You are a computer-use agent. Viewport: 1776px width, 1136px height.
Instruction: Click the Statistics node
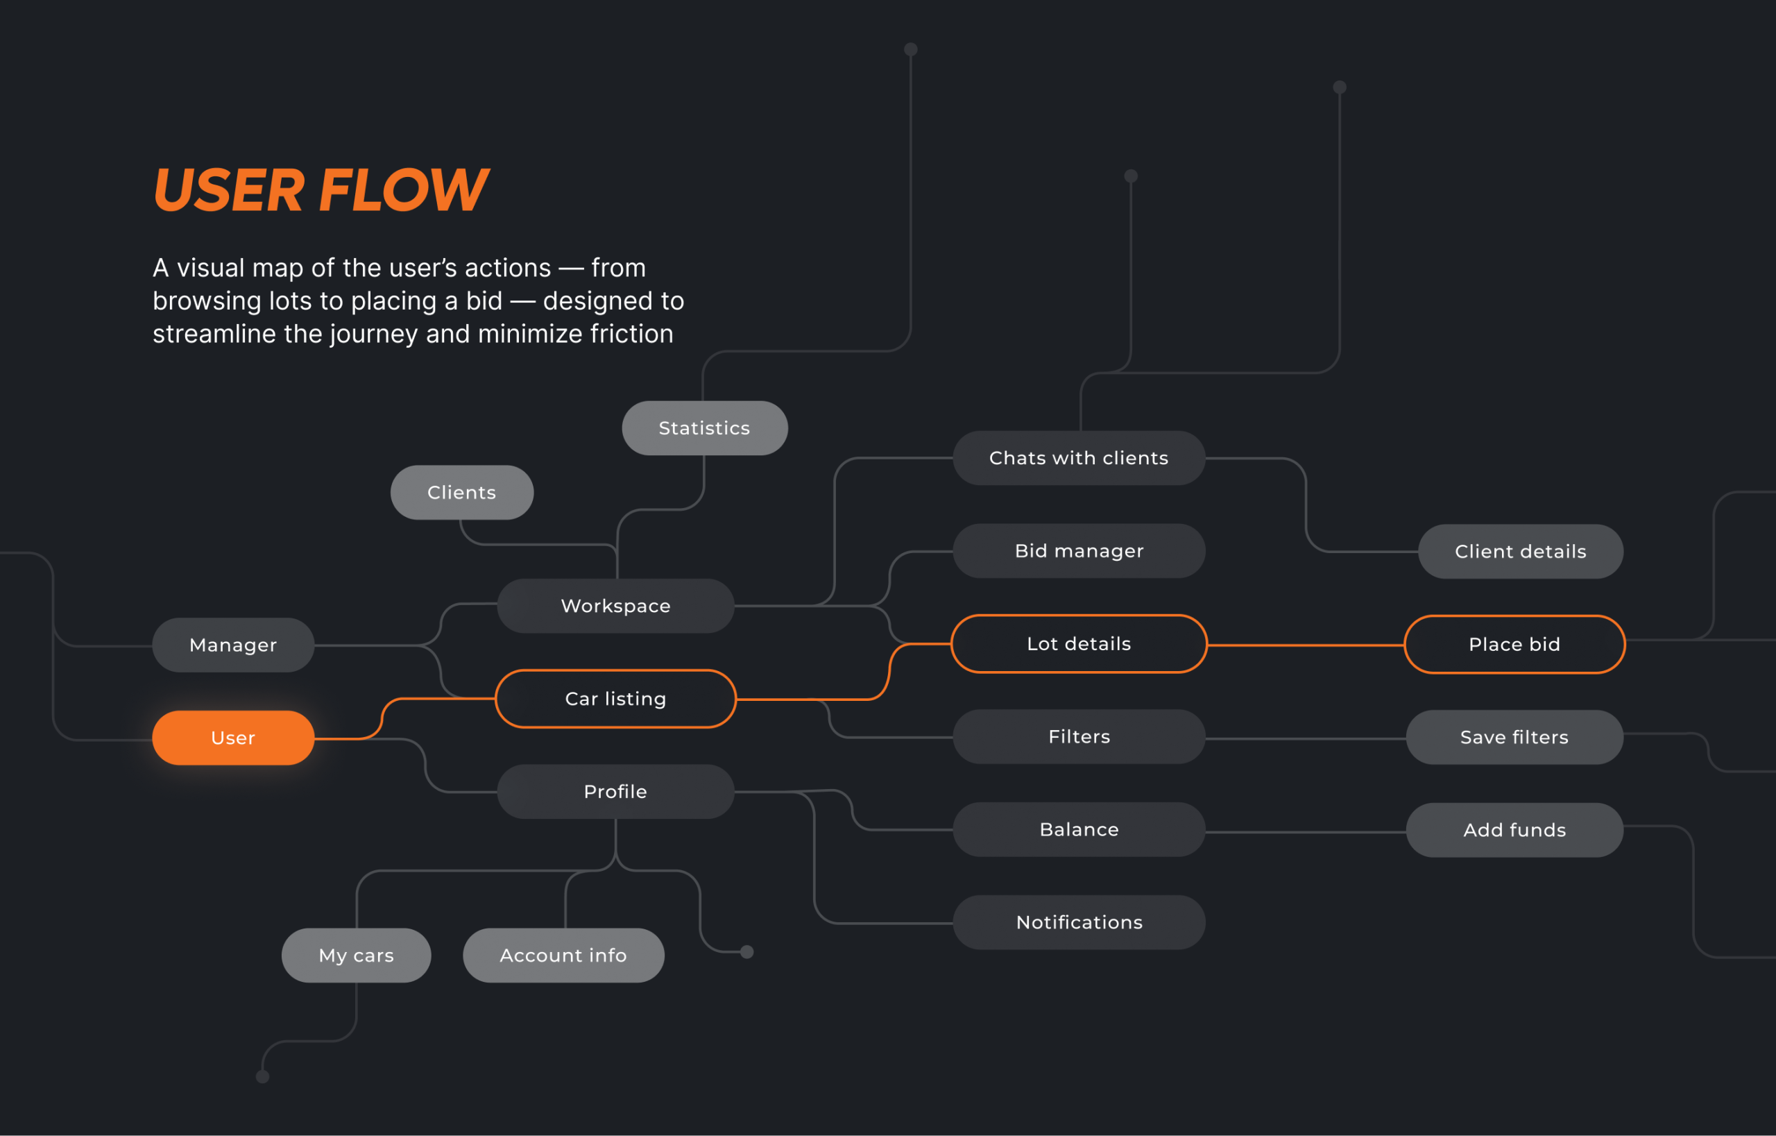[x=704, y=428]
